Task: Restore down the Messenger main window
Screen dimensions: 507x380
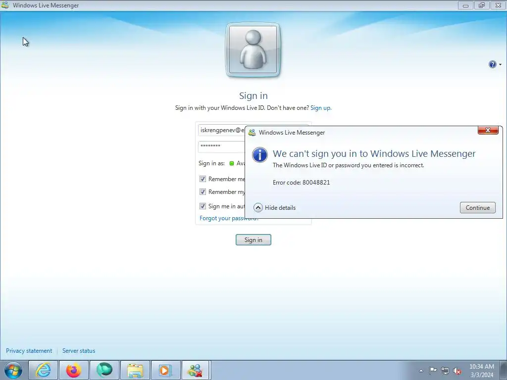Action: 482,5
